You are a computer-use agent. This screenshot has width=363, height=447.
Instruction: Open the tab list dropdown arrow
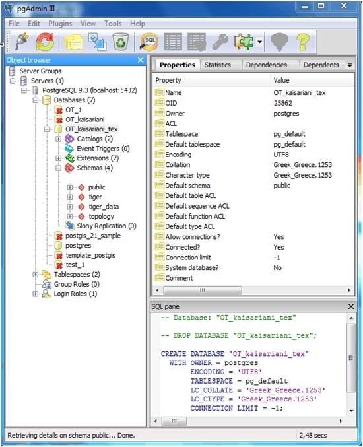click(350, 65)
